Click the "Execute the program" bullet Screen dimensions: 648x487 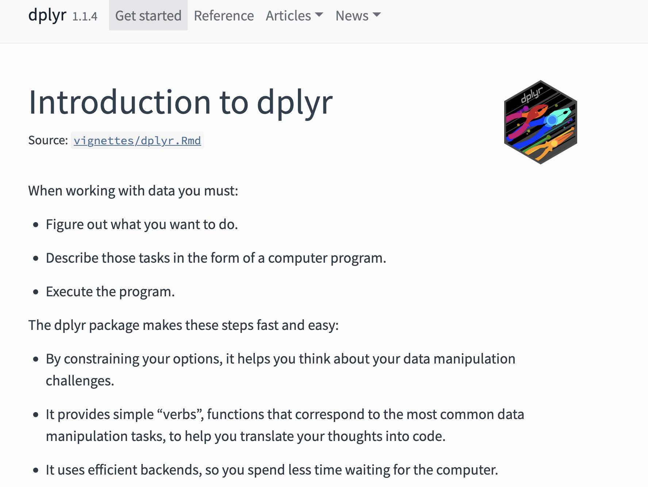click(110, 292)
